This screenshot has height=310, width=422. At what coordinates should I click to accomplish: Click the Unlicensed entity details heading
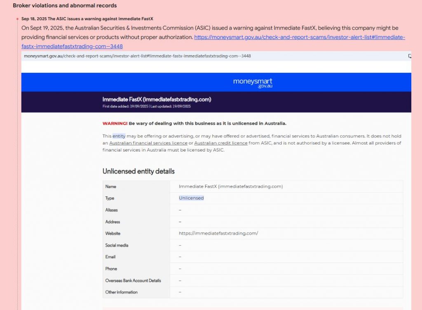(x=138, y=171)
